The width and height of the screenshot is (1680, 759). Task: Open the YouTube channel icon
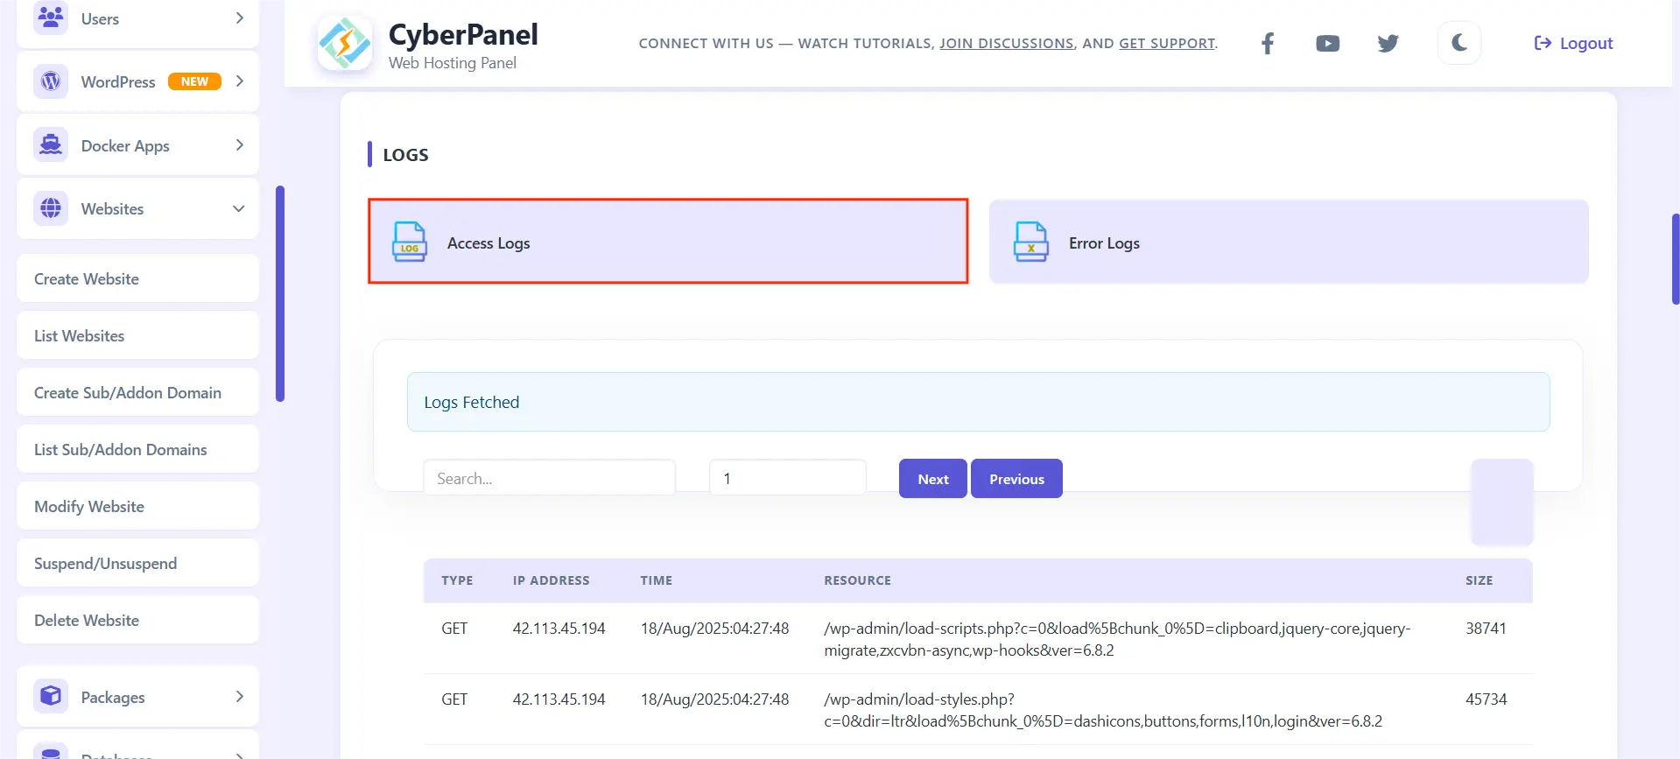(1327, 43)
